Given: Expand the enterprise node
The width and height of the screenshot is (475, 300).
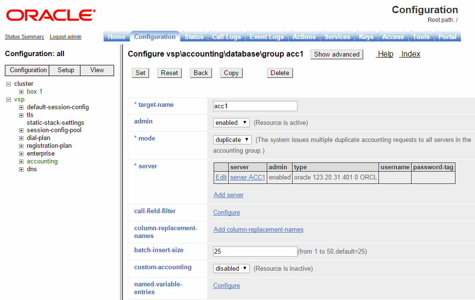Looking at the screenshot, I should pyautogui.click(x=21, y=154).
